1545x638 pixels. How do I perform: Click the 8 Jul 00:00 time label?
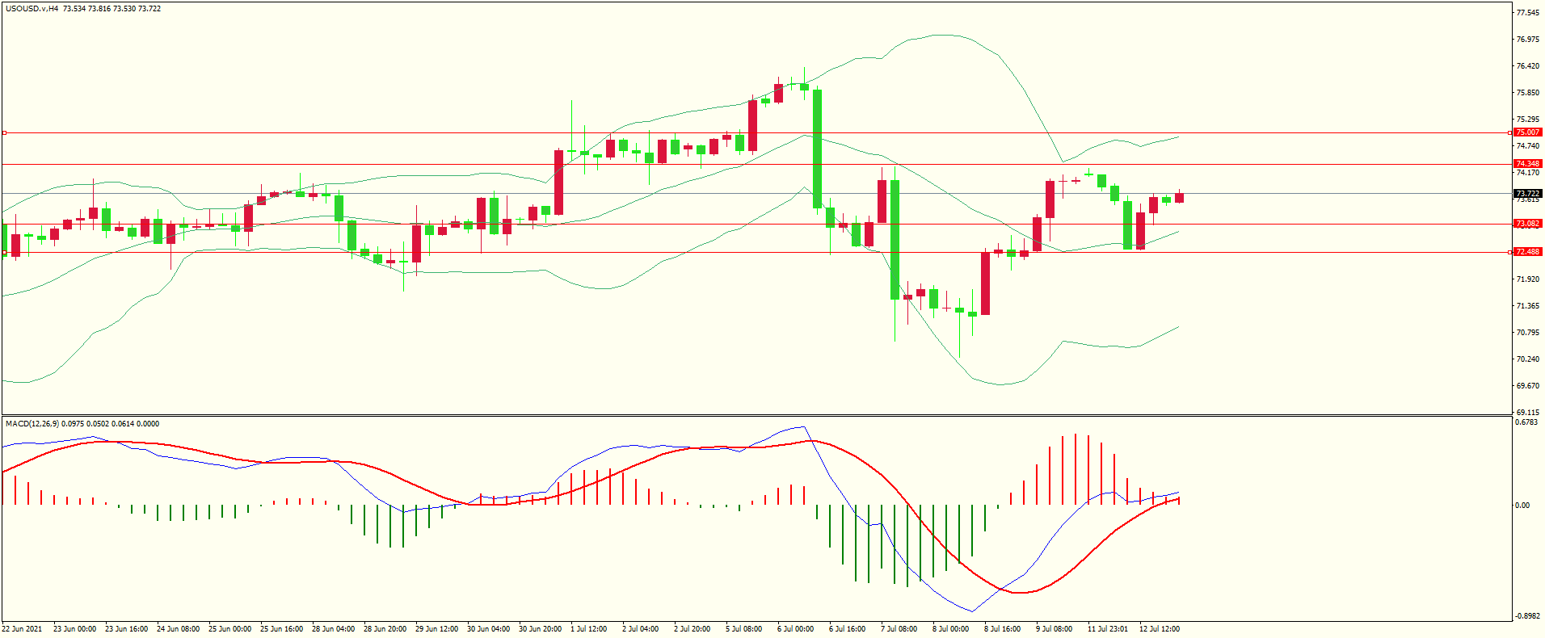pos(951,629)
